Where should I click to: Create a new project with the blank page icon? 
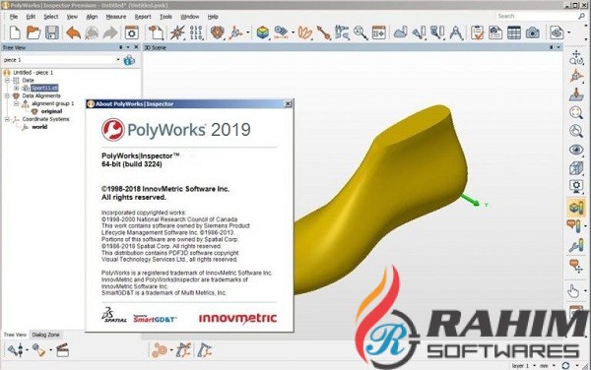15,32
